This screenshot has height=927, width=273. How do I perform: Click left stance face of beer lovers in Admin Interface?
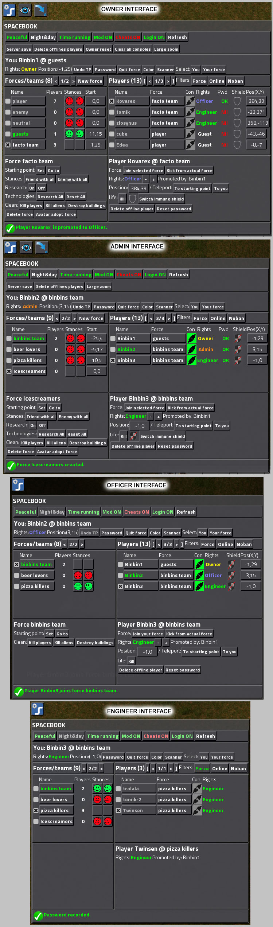(70, 349)
